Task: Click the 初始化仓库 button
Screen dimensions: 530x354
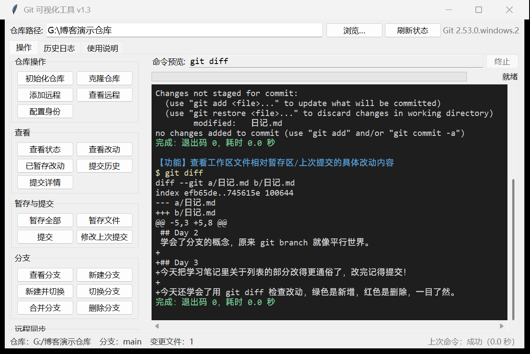Action: coord(45,79)
